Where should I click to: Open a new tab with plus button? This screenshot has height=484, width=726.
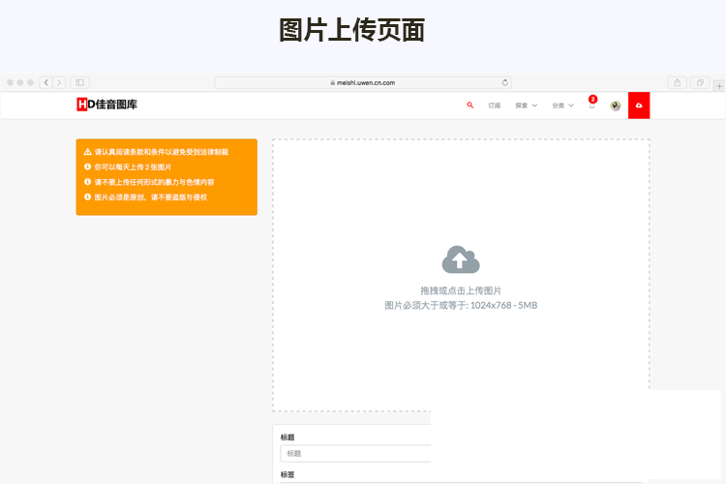718,85
